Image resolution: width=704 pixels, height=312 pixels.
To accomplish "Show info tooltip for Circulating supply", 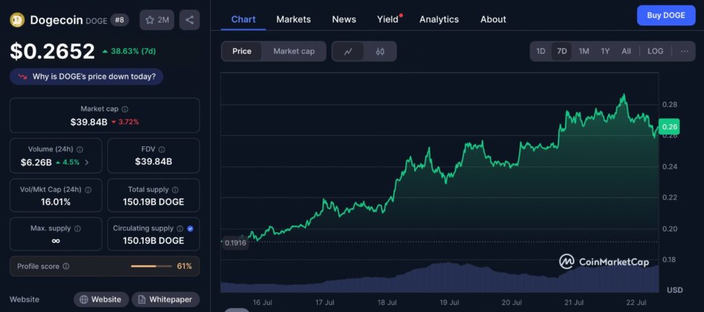I will 180,228.
